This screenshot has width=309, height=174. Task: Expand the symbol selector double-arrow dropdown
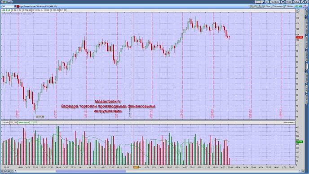(x=15, y=6)
